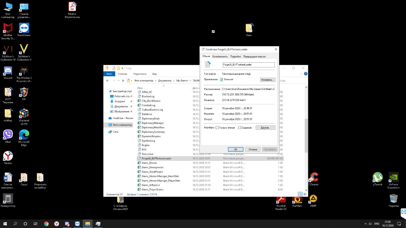Expand the My Games breadcrumb chevron
This screenshot has height=228, width=406.
[191, 81]
